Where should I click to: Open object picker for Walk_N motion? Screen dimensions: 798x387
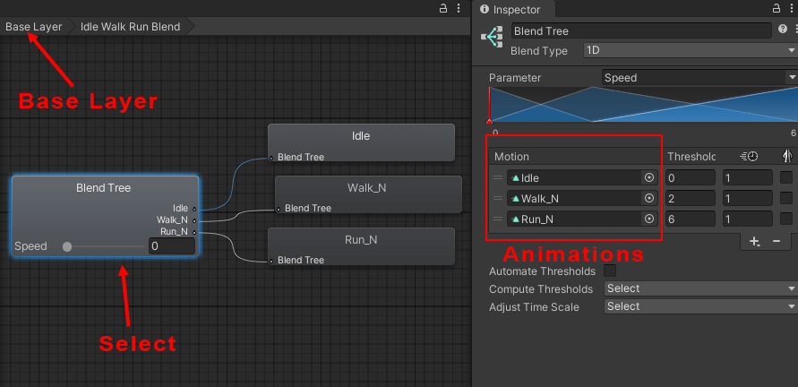[x=649, y=198]
